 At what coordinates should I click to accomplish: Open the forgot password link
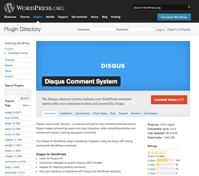click(172, 29)
